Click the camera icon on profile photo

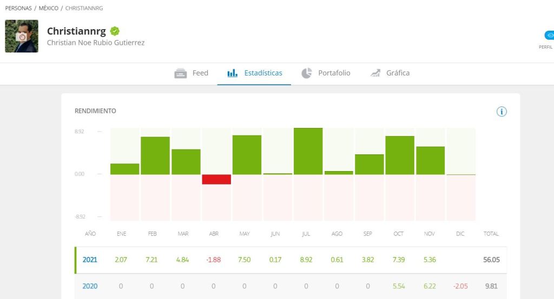tap(22, 37)
